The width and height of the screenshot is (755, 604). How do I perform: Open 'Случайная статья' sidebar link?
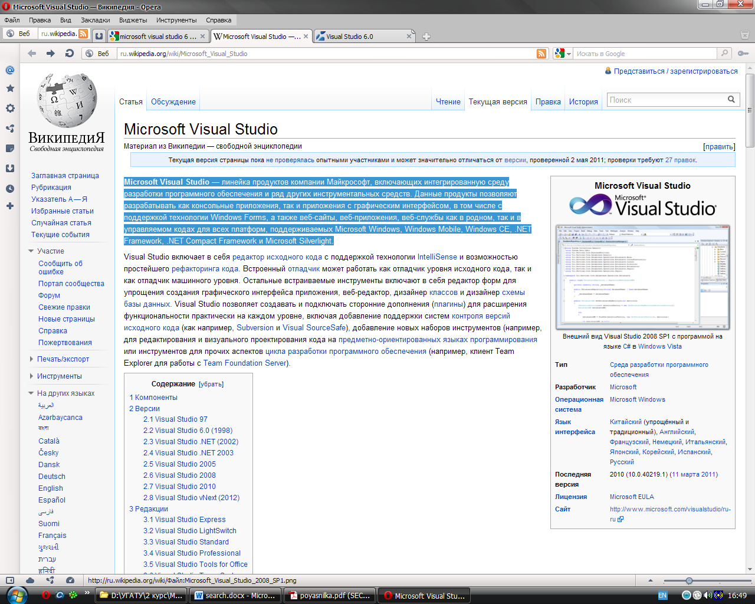[61, 223]
